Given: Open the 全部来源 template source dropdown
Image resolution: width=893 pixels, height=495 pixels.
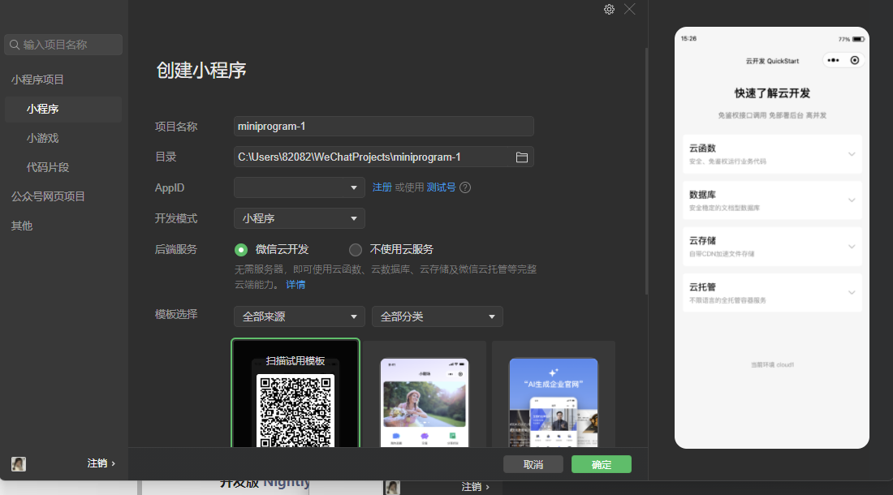Looking at the screenshot, I should coord(299,316).
